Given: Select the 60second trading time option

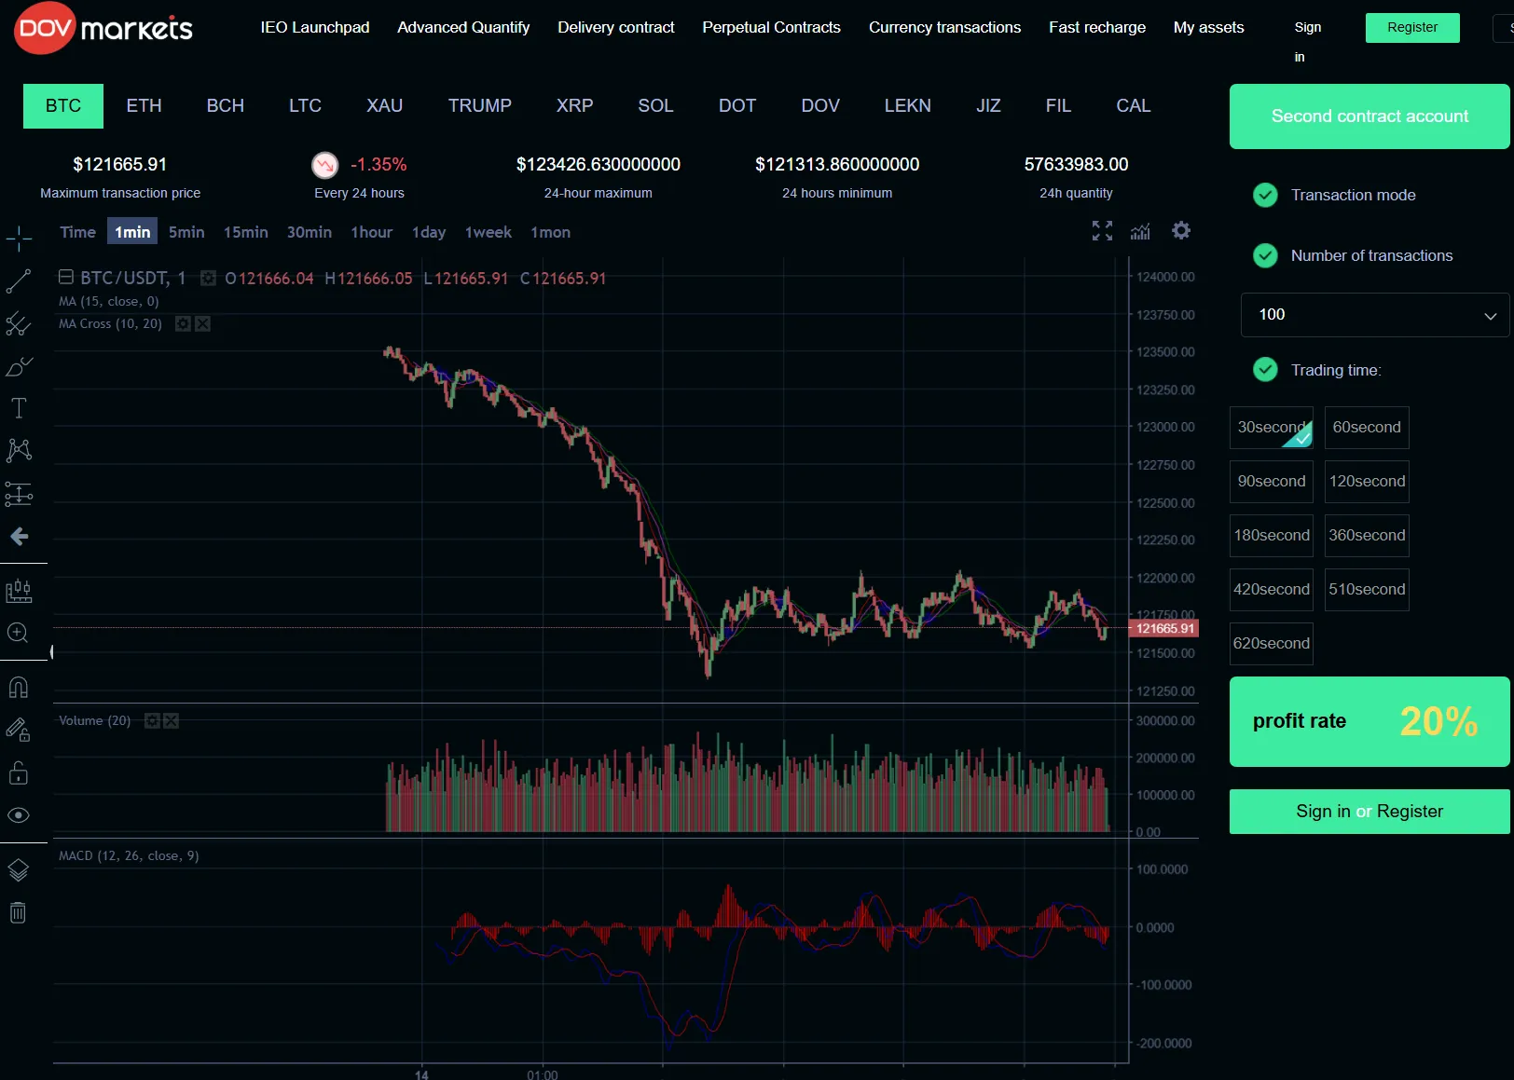Looking at the screenshot, I should 1366,428.
